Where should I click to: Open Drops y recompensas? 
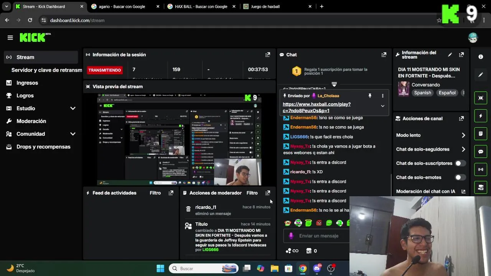[x=43, y=147]
